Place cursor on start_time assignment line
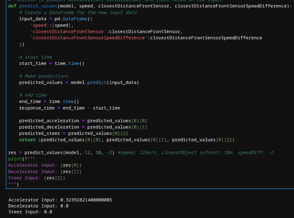Viewport: 294px width, 218px height. [x=52, y=63]
